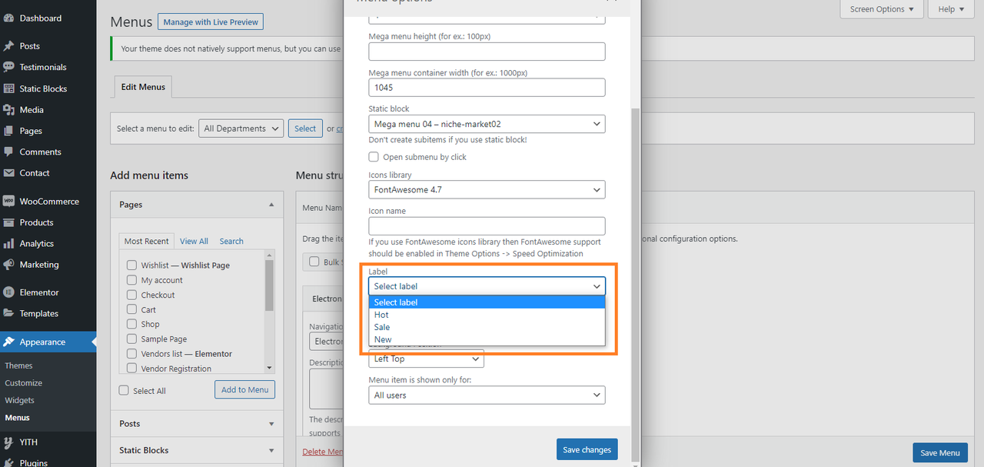984x467 pixels.
Task: Click the WooCommerce icon in sidebar
Action: [9, 202]
